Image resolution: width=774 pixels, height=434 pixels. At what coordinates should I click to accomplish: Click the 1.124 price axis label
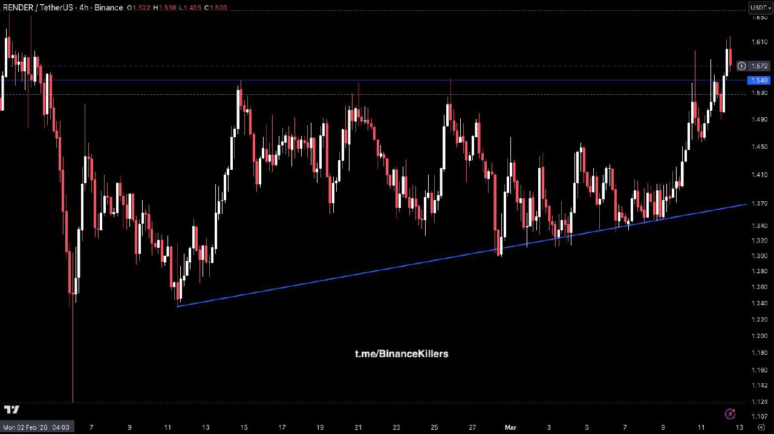coord(759,403)
